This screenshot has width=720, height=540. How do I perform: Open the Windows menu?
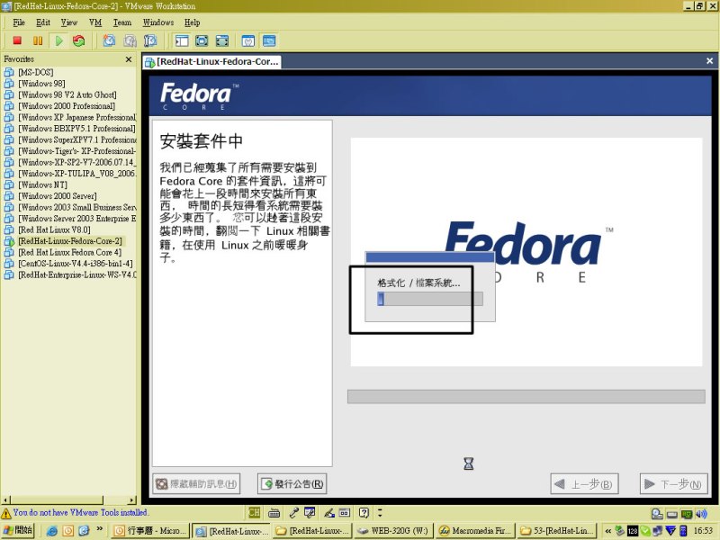point(158,22)
